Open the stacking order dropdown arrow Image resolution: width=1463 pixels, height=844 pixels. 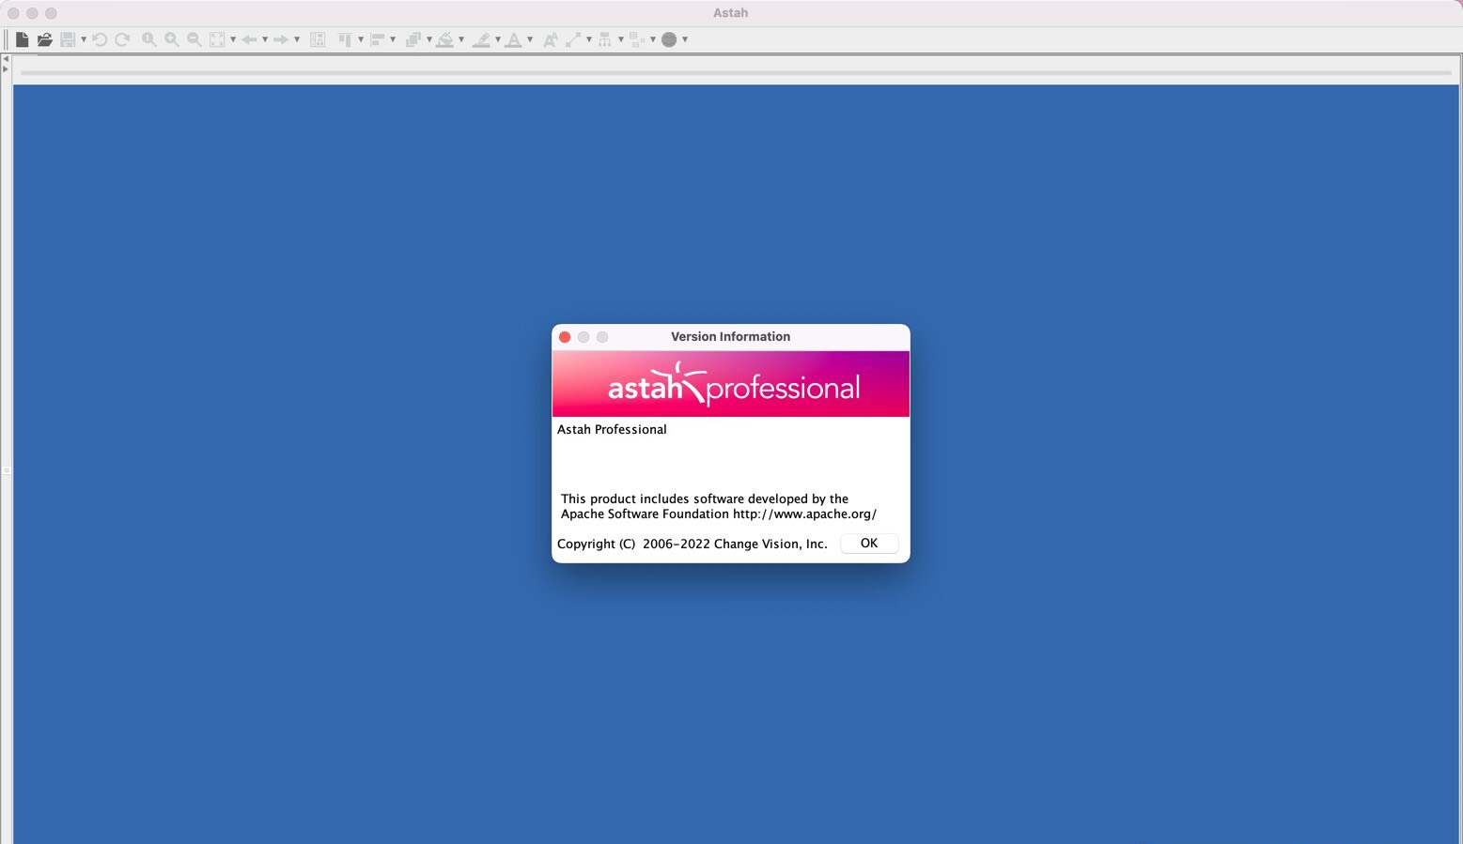[x=429, y=39]
